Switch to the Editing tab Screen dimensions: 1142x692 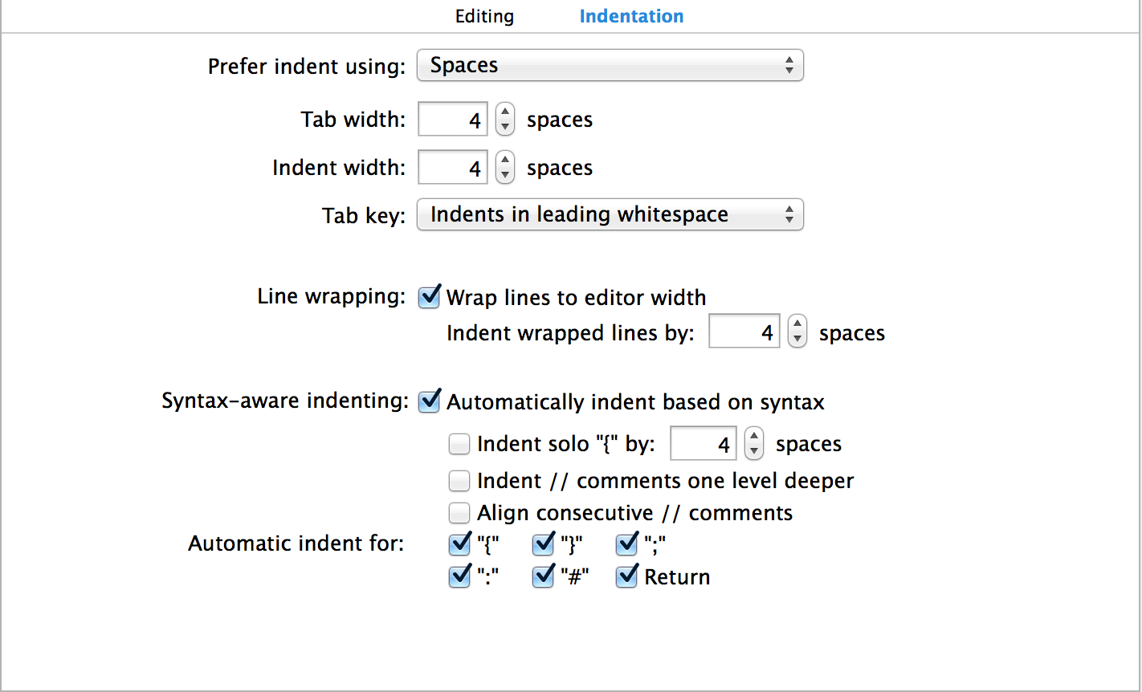point(484,16)
